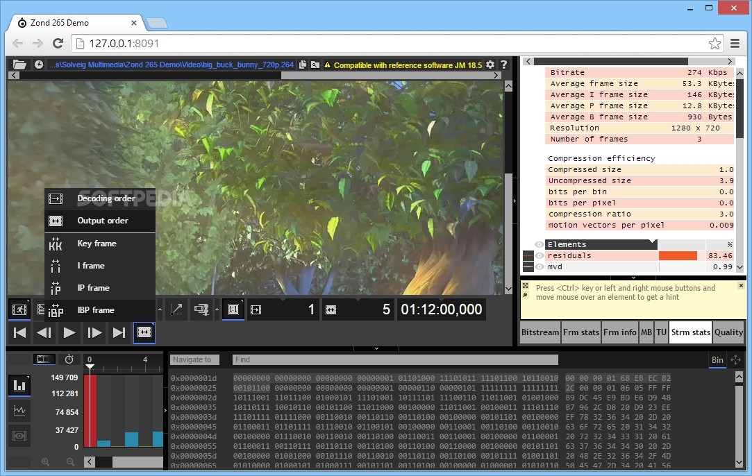Click the residuals line-style swatch
752x476 pixels.
point(528,255)
